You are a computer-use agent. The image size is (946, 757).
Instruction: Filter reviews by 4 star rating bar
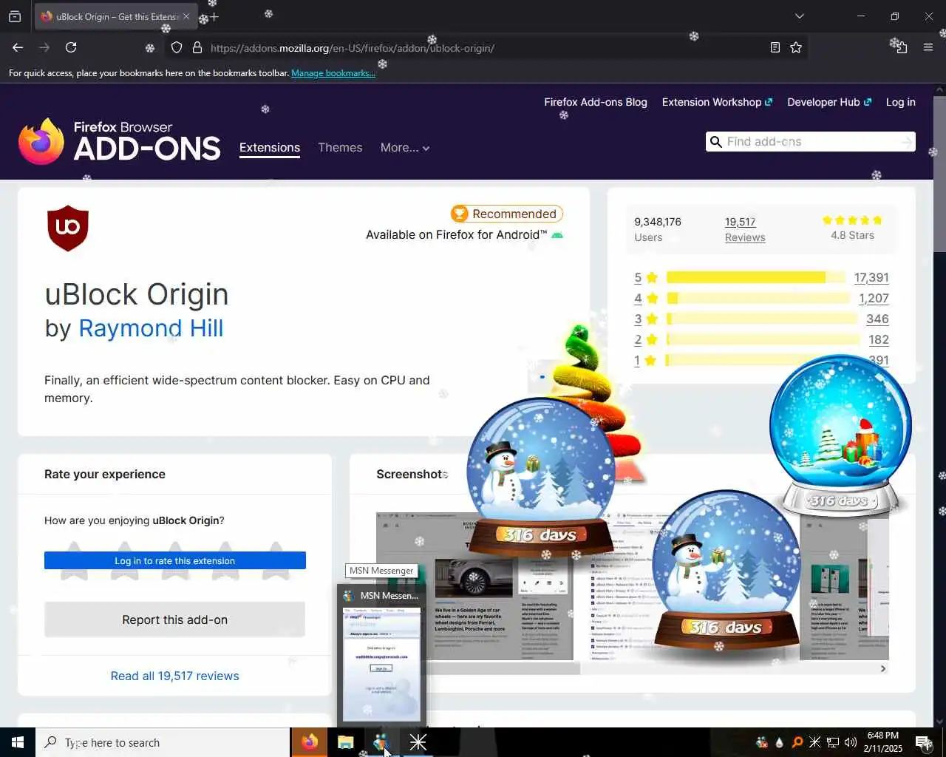(758, 298)
